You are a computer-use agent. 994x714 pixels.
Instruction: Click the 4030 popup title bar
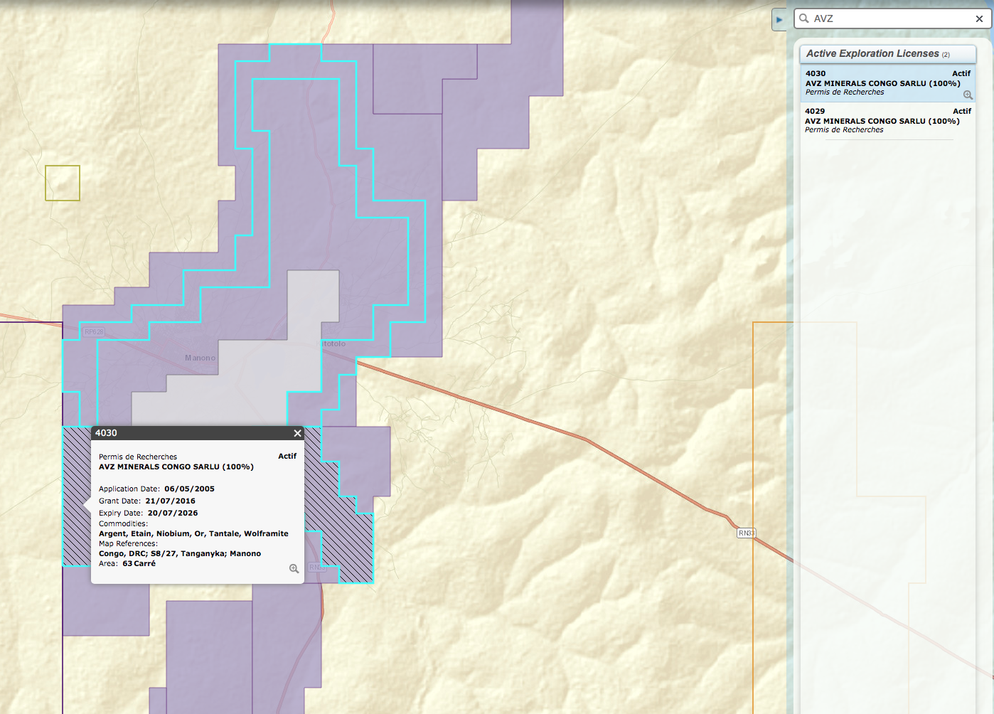click(192, 433)
